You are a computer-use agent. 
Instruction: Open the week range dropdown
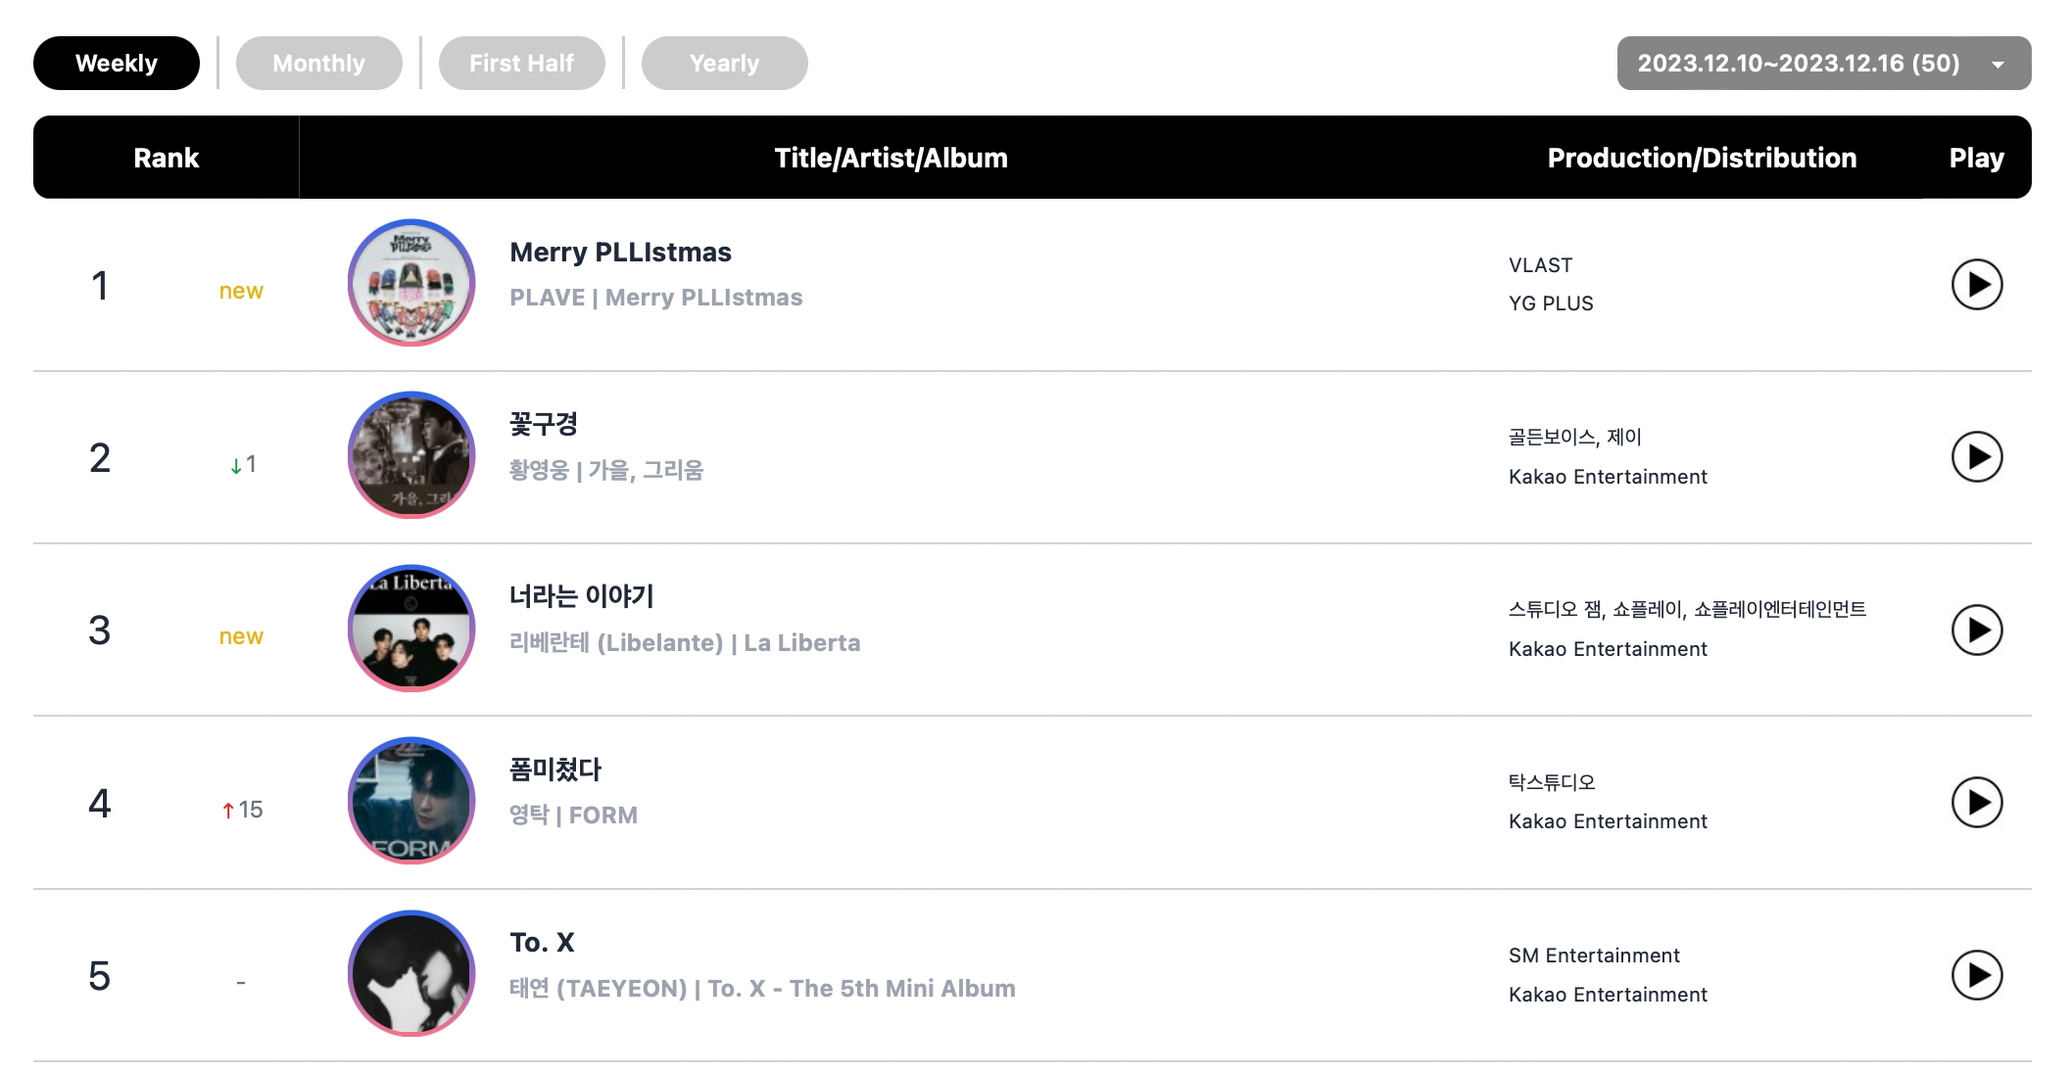click(1823, 64)
